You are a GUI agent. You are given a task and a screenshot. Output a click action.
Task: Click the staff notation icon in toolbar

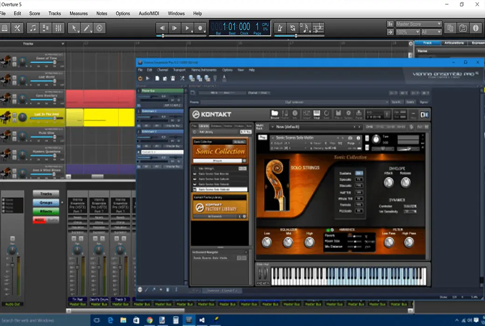tap(318, 28)
